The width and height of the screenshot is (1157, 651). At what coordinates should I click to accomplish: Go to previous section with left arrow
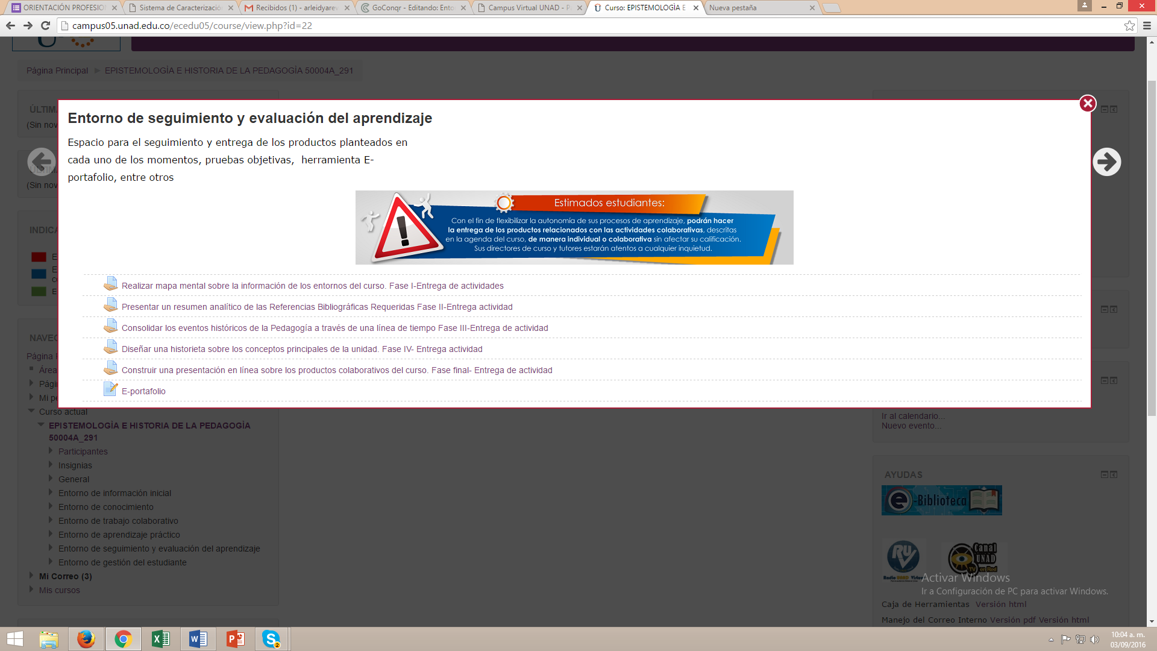pyautogui.click(x=42, y=162)
